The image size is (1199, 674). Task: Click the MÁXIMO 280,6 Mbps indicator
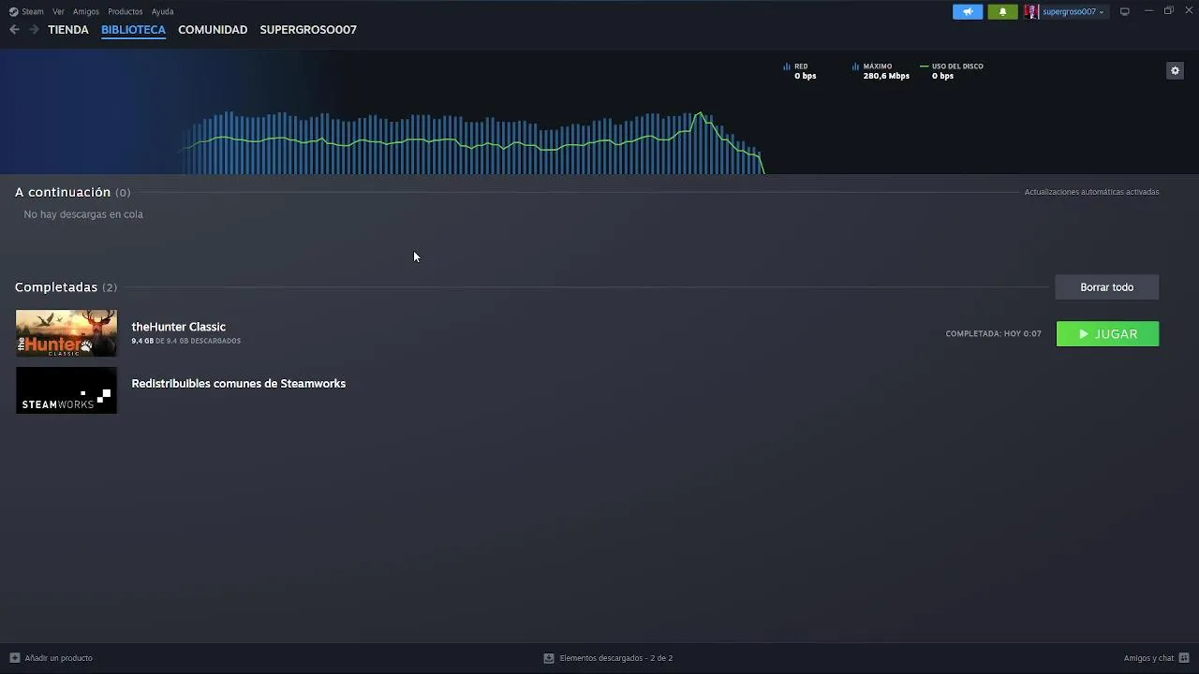[x=881, y=71]
